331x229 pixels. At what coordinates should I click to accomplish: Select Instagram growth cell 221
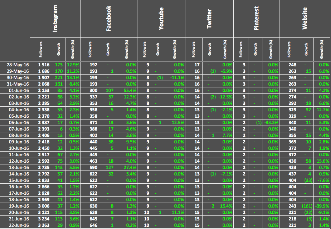(59, 78)
